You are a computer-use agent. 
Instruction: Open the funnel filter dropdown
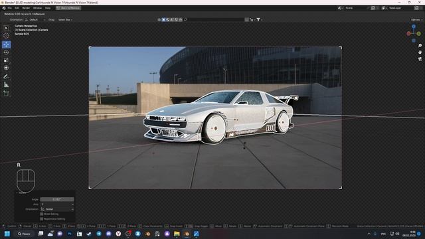pyautogui.click(x=259, y=20)
